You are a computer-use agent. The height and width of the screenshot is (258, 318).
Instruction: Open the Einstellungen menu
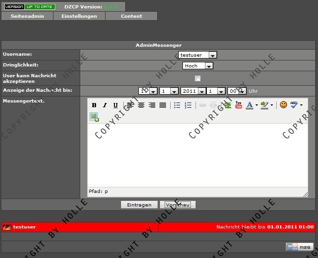pos(79,16)
